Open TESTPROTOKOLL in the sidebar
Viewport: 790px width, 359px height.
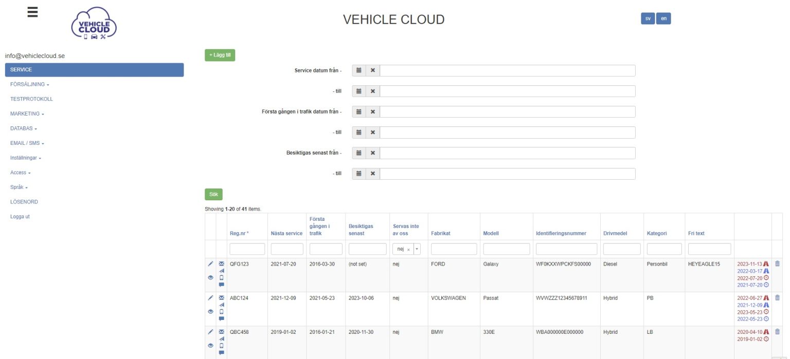[31, 99]
